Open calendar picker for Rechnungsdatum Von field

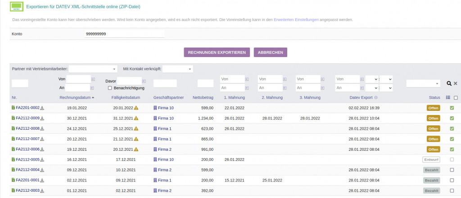[x=93, y=79]
